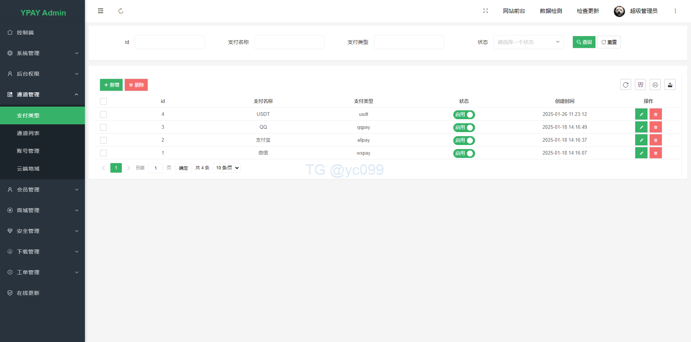Click the page refresh icon in header
Image resolution: width=691 pixels, height=342 pixels.
[x=121, y=11]
